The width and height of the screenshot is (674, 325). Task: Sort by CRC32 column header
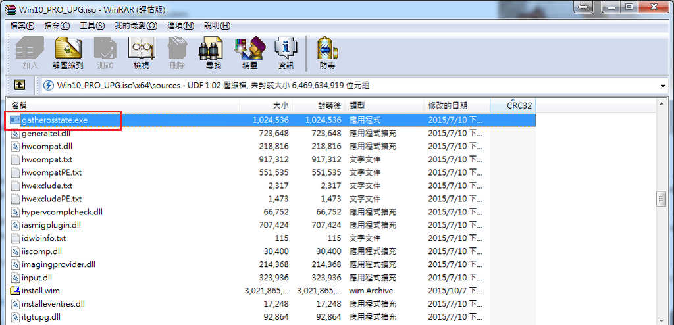point(513,106)
